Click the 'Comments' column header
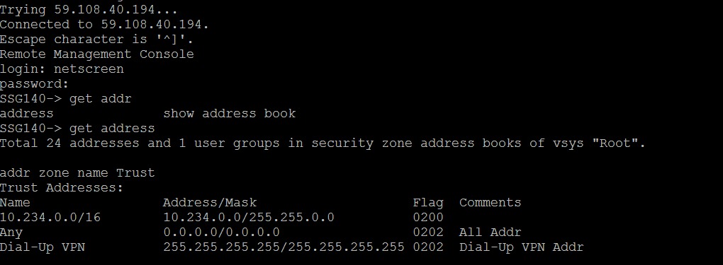This screenshot has width=723, height=265. point(490,202)
